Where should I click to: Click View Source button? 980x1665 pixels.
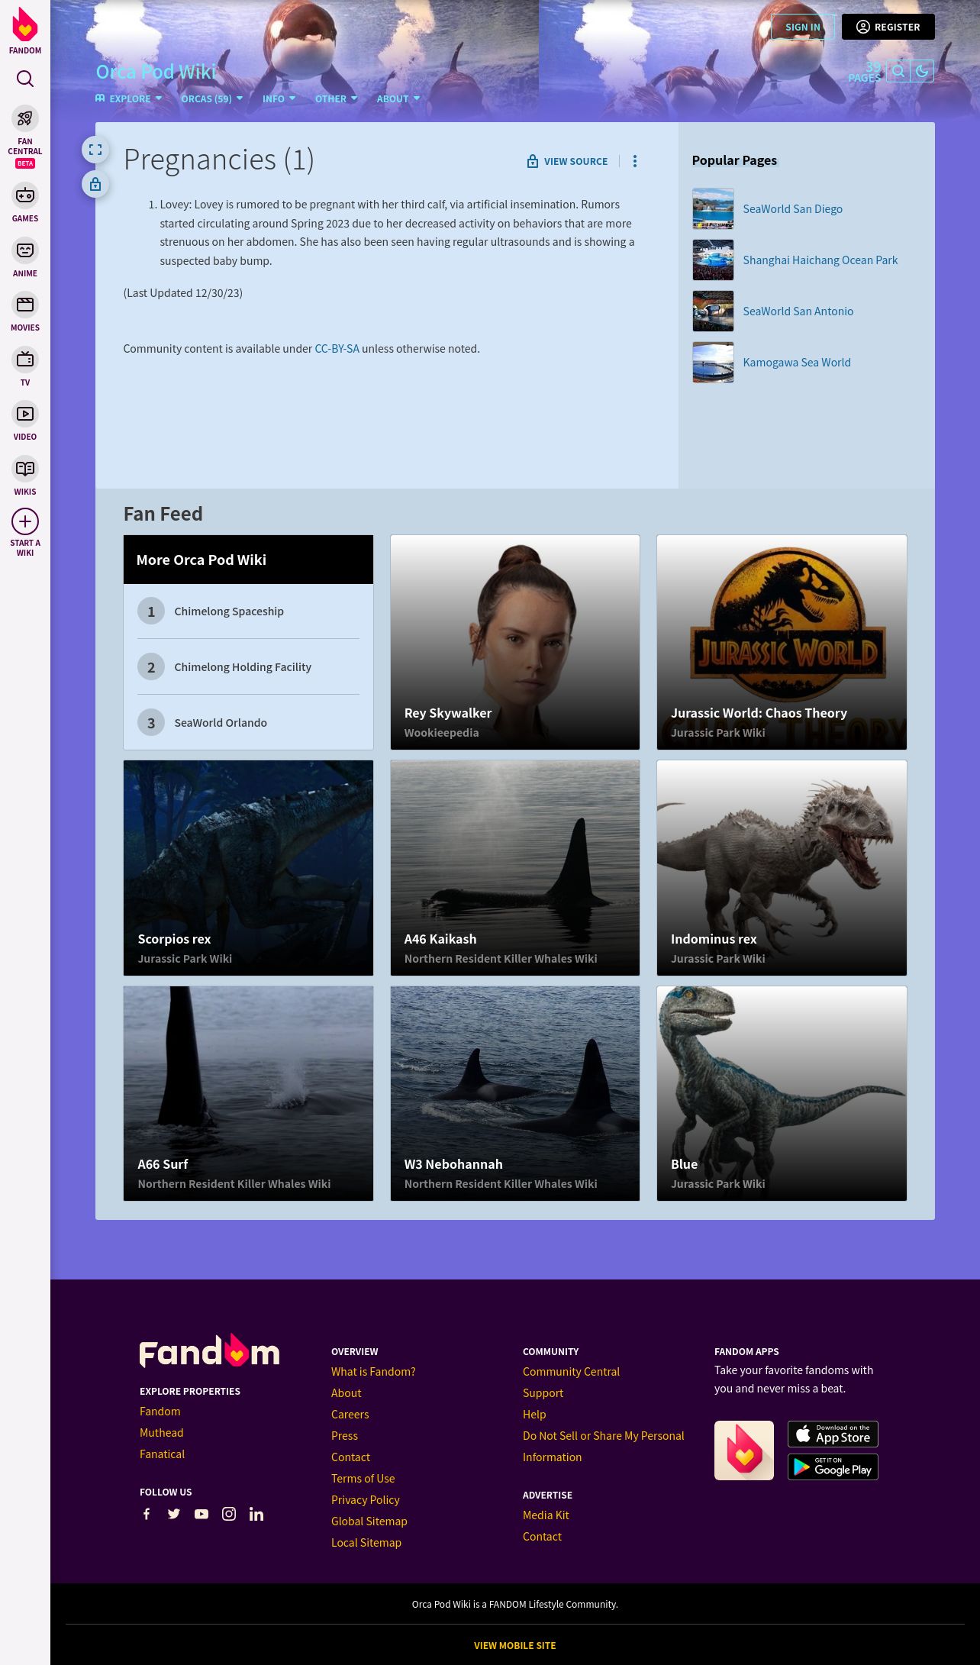(567, 161)
